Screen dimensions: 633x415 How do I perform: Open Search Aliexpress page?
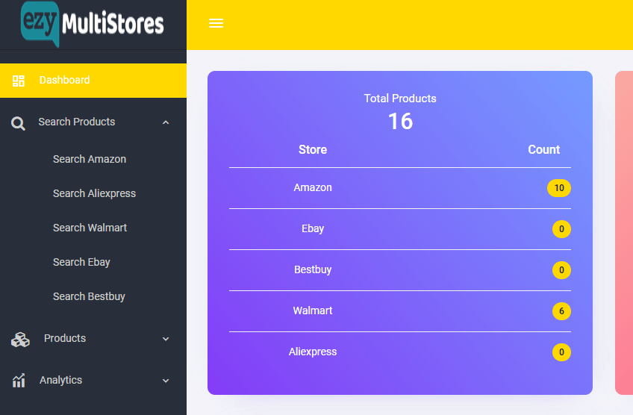click(94, 193)
